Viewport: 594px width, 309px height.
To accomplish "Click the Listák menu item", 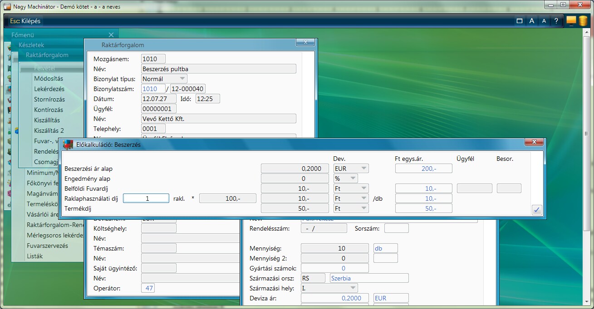I will tap(34, 256).
